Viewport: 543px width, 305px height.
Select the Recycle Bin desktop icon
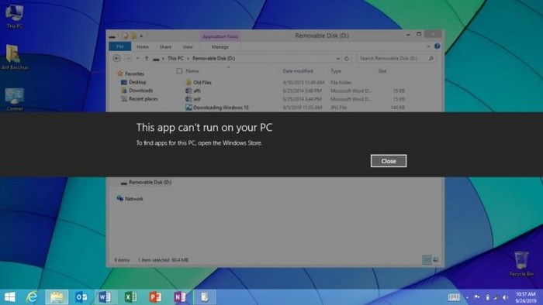pyautogui.click(x=521, y=264)
